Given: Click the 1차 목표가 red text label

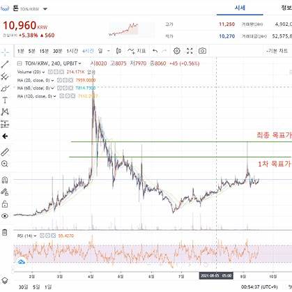Looking at the screenshot, I should [x=274, y=164].
